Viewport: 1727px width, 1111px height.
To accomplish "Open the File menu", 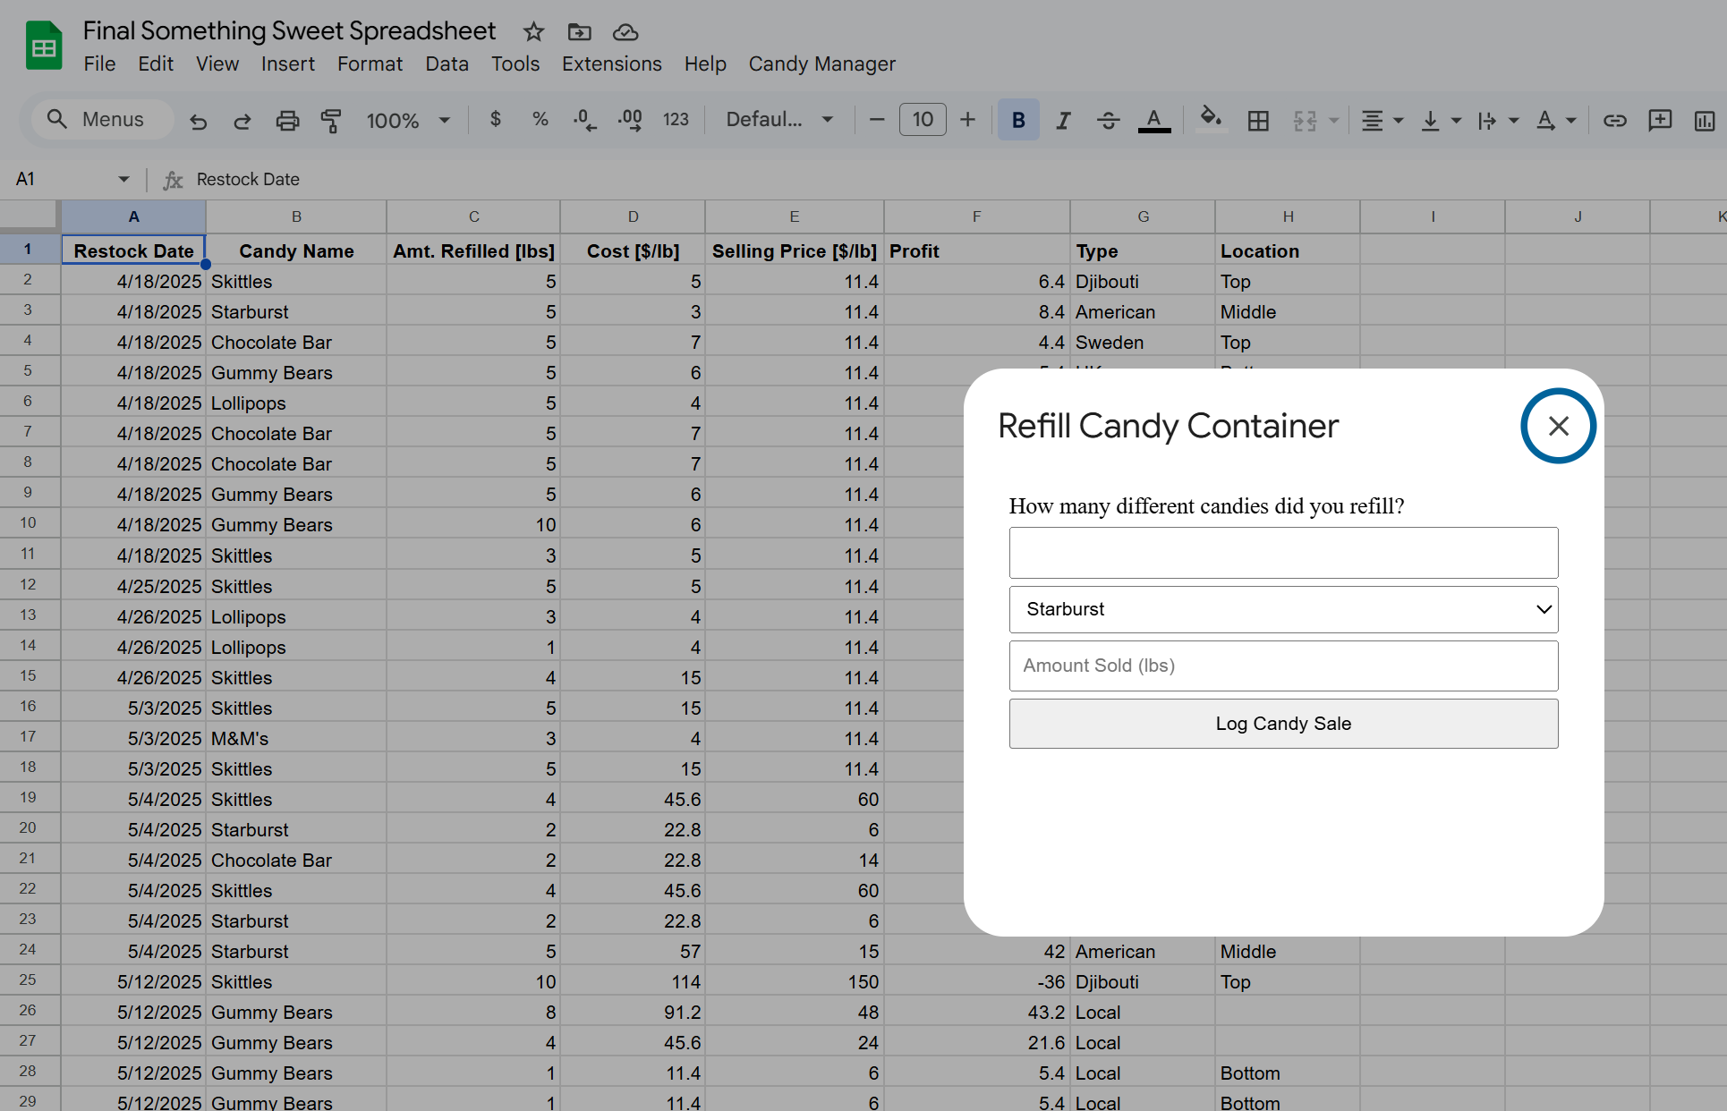I will coord(99,64).
